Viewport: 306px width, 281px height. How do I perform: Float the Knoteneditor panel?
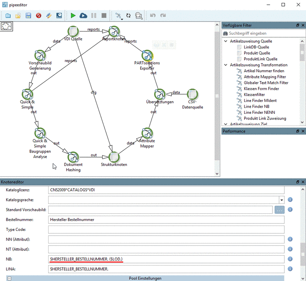(x=297, y=182)
